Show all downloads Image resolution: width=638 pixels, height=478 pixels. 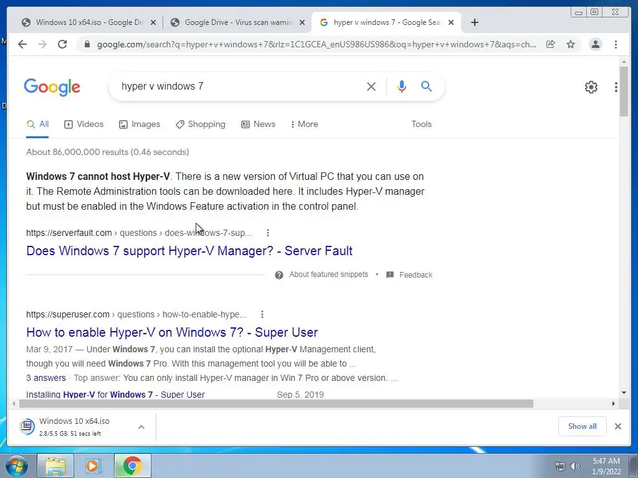tap(583, 426)
